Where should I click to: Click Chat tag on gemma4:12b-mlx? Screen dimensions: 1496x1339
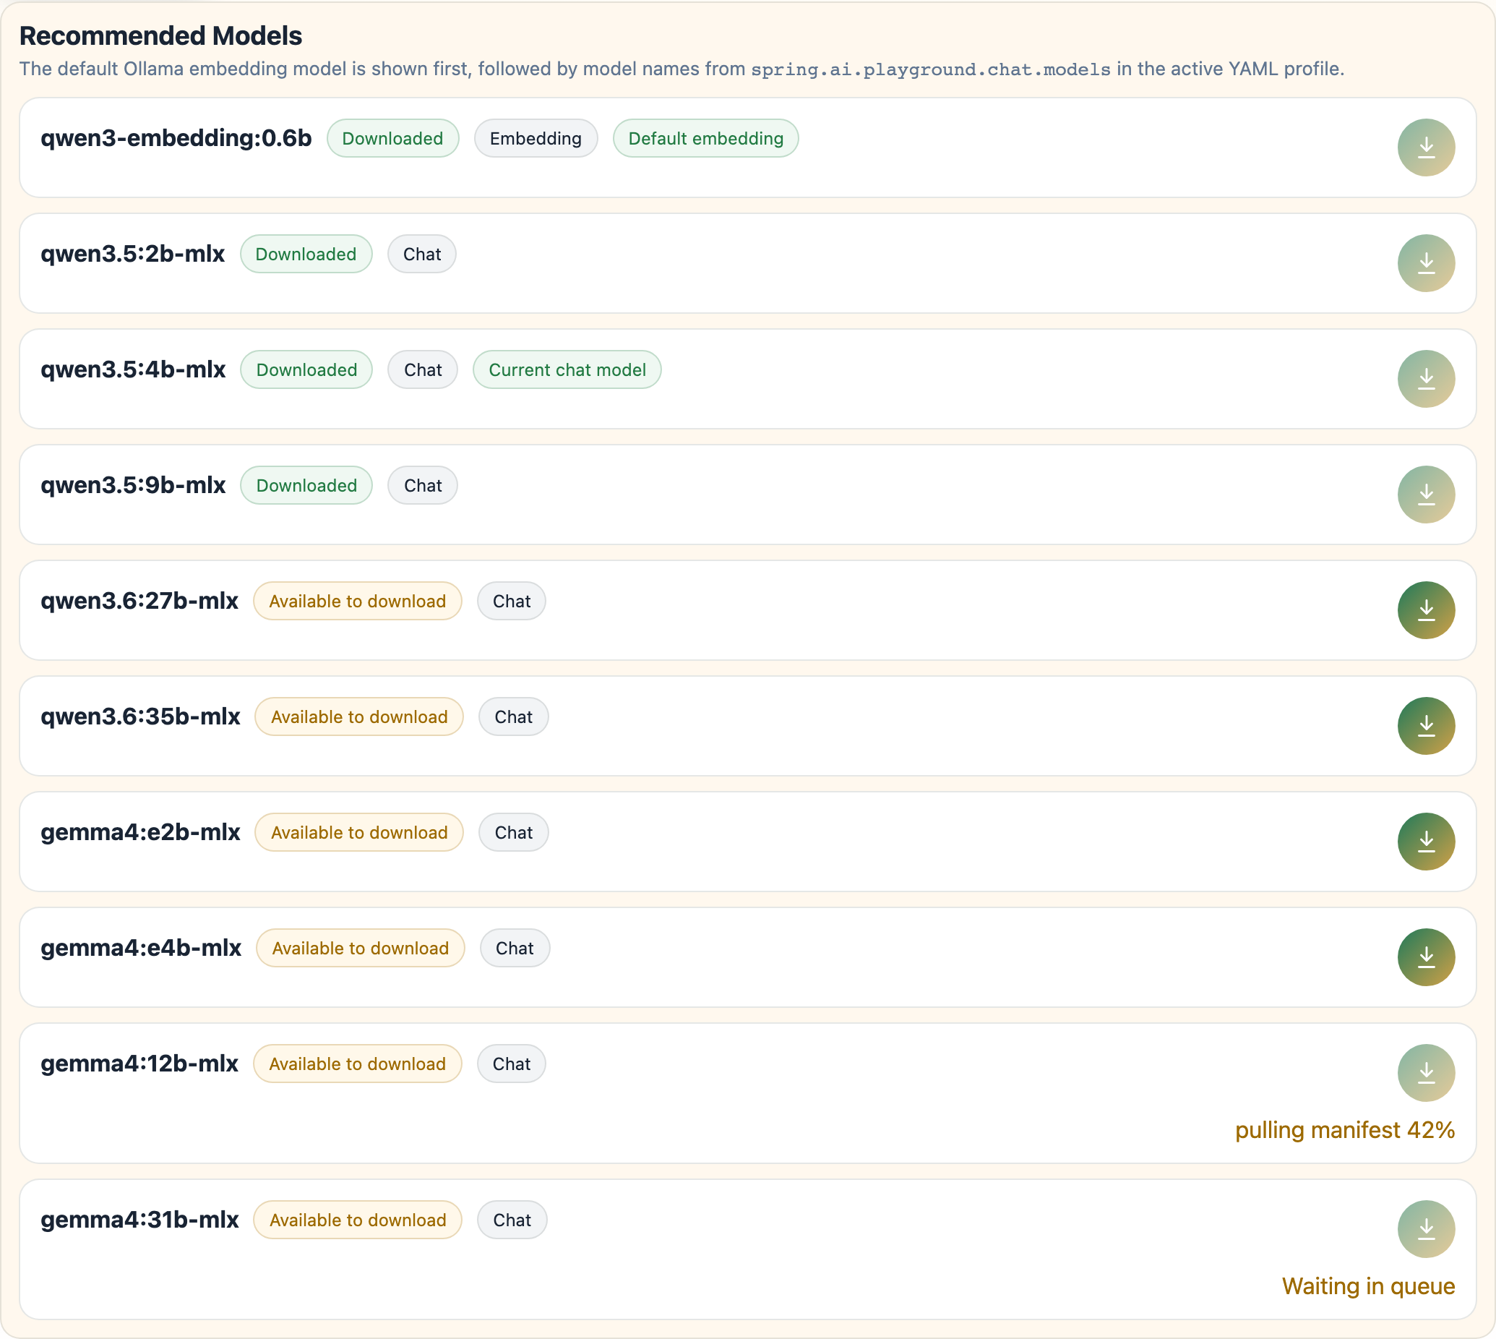tap(511, 1063)
